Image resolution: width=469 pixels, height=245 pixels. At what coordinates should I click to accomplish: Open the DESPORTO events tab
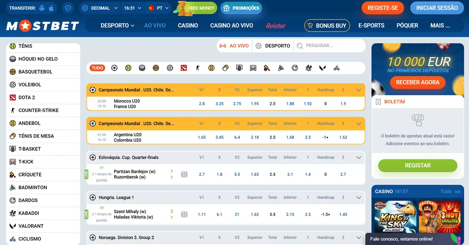click(272, 46)
